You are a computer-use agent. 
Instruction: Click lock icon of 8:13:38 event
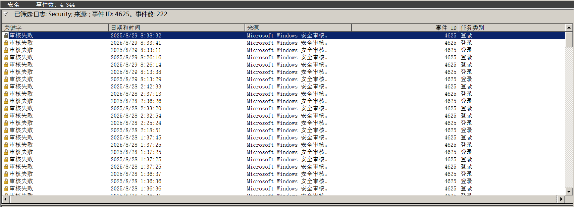(6, 72)
